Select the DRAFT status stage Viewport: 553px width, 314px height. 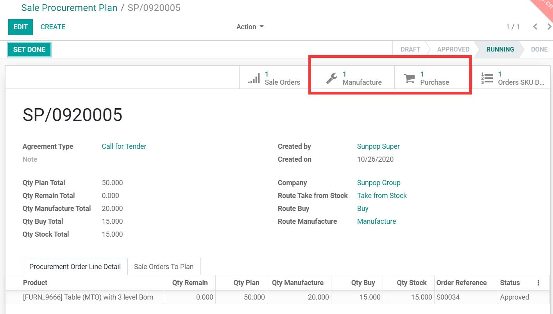410,50
